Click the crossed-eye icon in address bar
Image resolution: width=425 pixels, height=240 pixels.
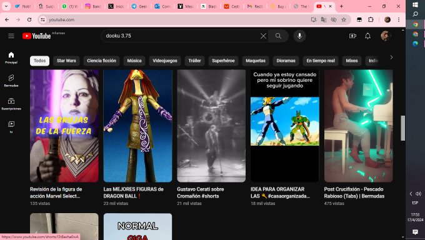(334, 19)
